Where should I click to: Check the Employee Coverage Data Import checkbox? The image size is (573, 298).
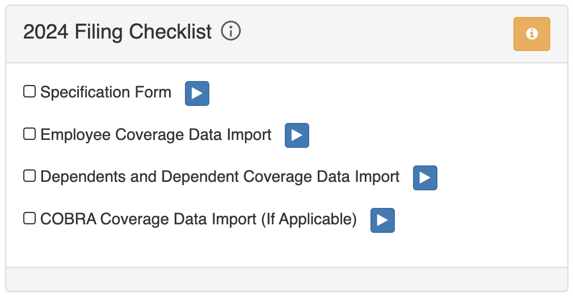coord(29,134)
